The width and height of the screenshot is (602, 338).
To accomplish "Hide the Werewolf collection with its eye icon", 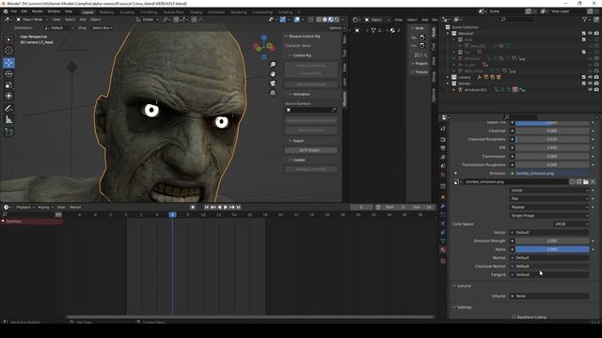I will (x=590, y=34).
